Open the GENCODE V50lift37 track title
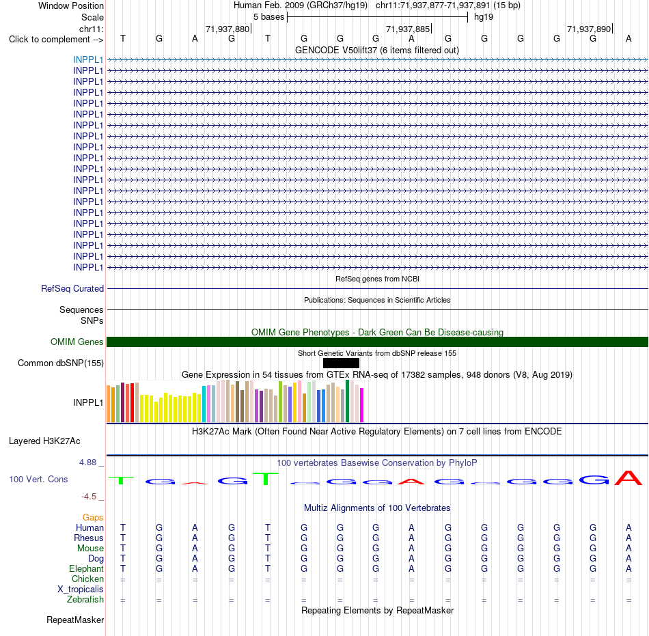 (376, 50)
